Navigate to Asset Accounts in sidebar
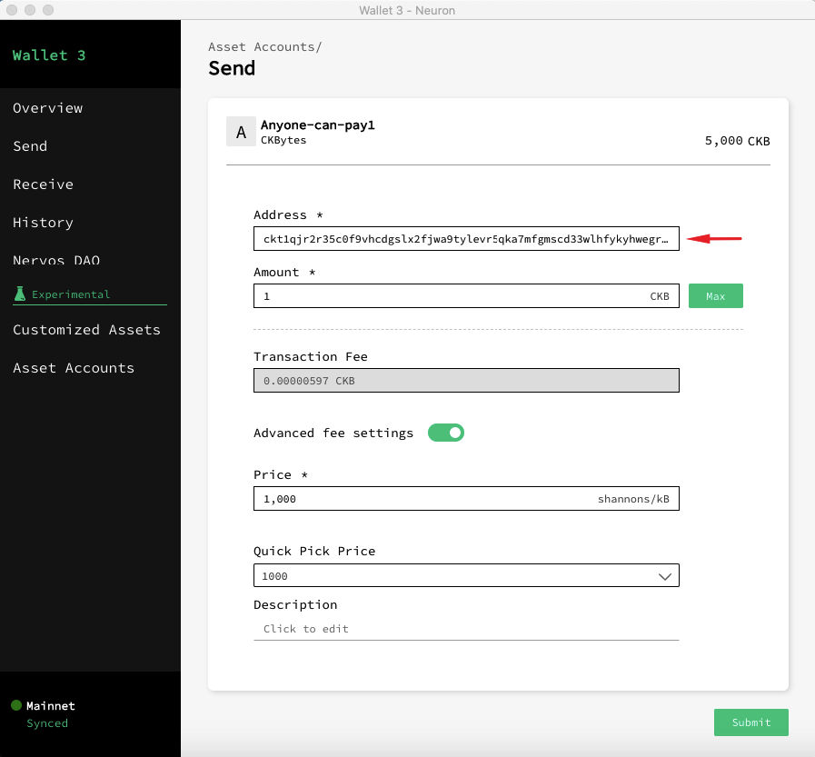Viewport: 815px width, 757px height. 74,368
